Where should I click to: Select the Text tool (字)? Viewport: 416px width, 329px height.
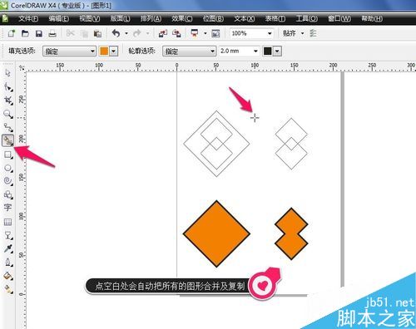(7, 208)
